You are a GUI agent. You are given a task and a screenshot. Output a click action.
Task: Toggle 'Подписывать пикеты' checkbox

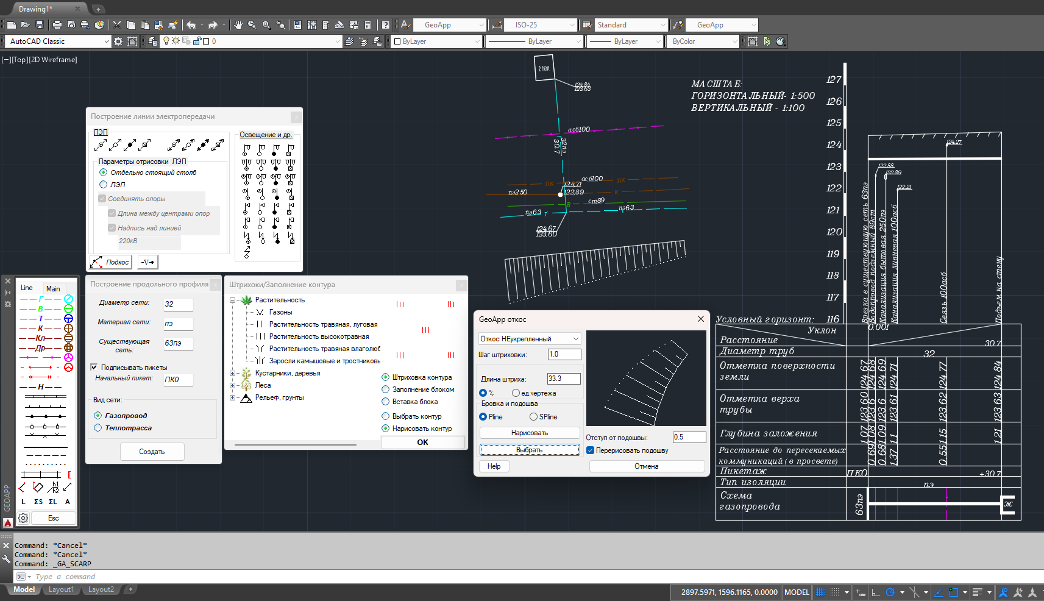point(94,367)
